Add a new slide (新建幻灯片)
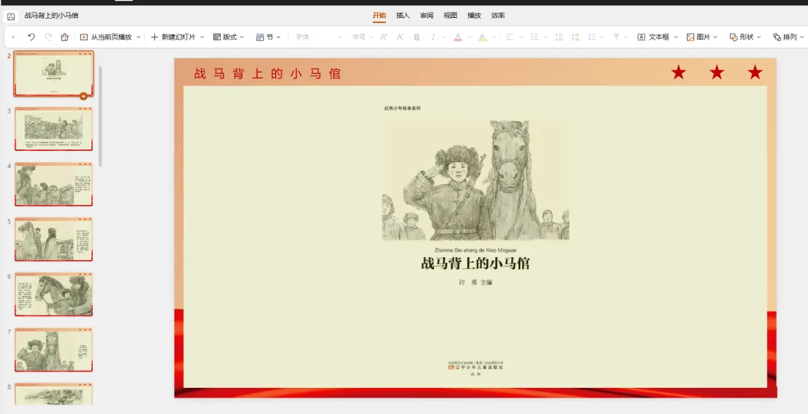The image size is (808, 414). [x=173, y=37]
